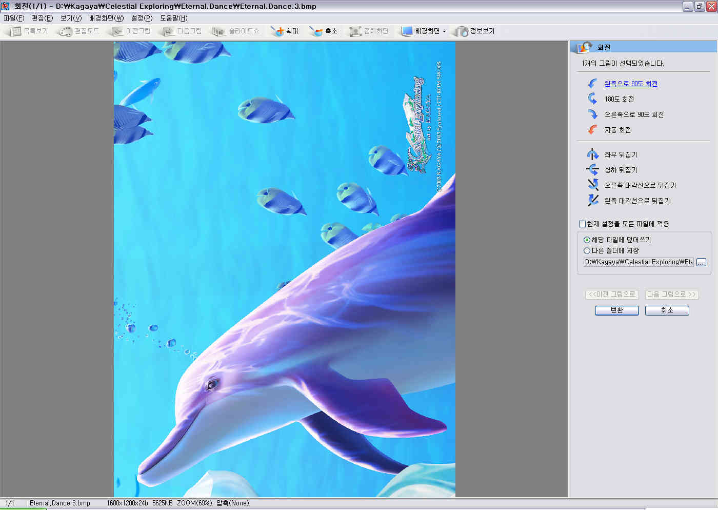Select 다른 폴더에 저장 radio option
This screenshot has height=510, width=718.
point(587,250)
